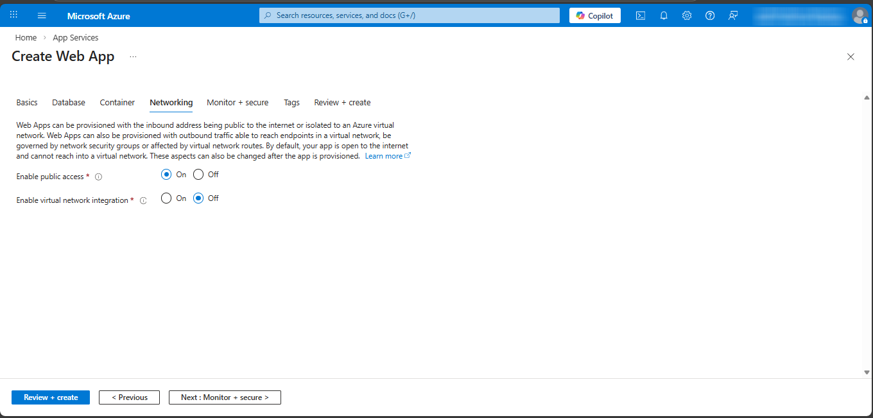Click info icon beside Enable public access
The height and width of the screenshot is (418, 873).
click(x=98, y=177)
